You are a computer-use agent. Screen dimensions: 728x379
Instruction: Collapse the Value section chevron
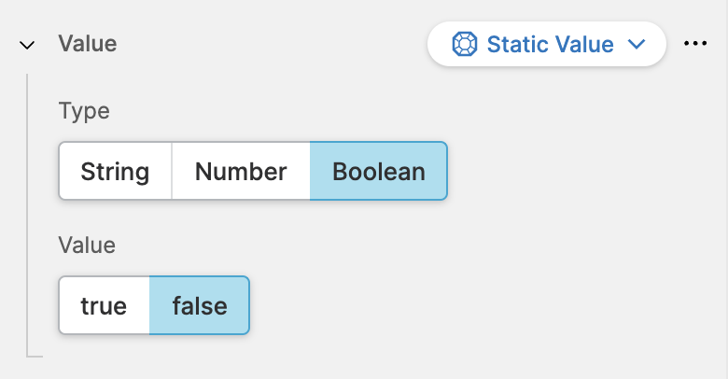(27, 44)
